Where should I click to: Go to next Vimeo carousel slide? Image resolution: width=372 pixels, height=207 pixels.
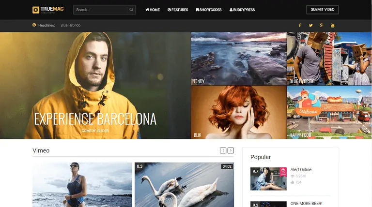[231, 150]
